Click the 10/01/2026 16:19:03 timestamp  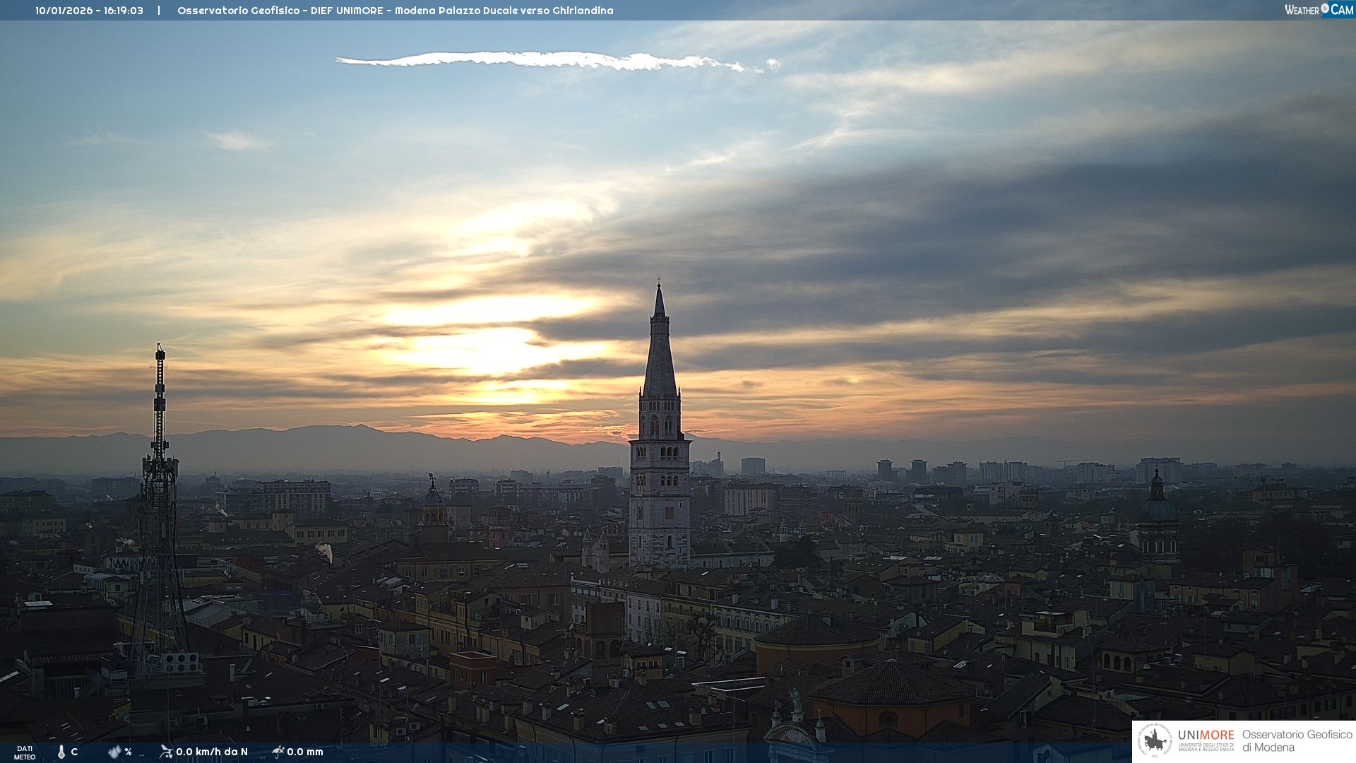tap(89, 11)
